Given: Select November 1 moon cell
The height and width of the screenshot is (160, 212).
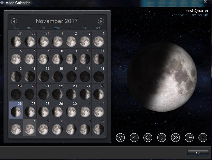Looking at the screenshot, I should click(x=57, y=40).
